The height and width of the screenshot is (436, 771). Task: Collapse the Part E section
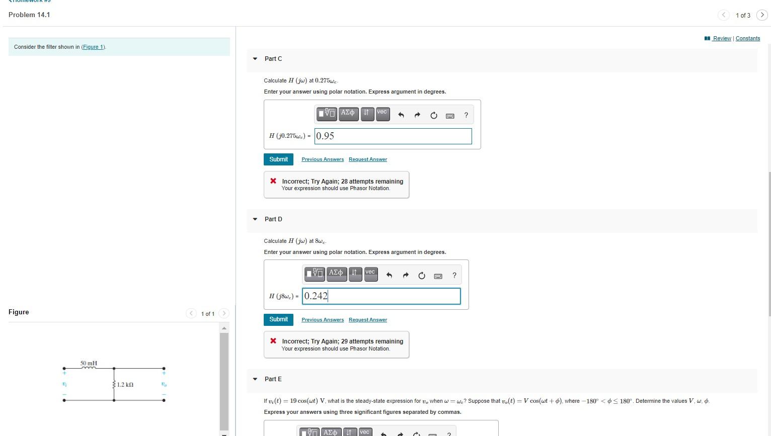255,379
